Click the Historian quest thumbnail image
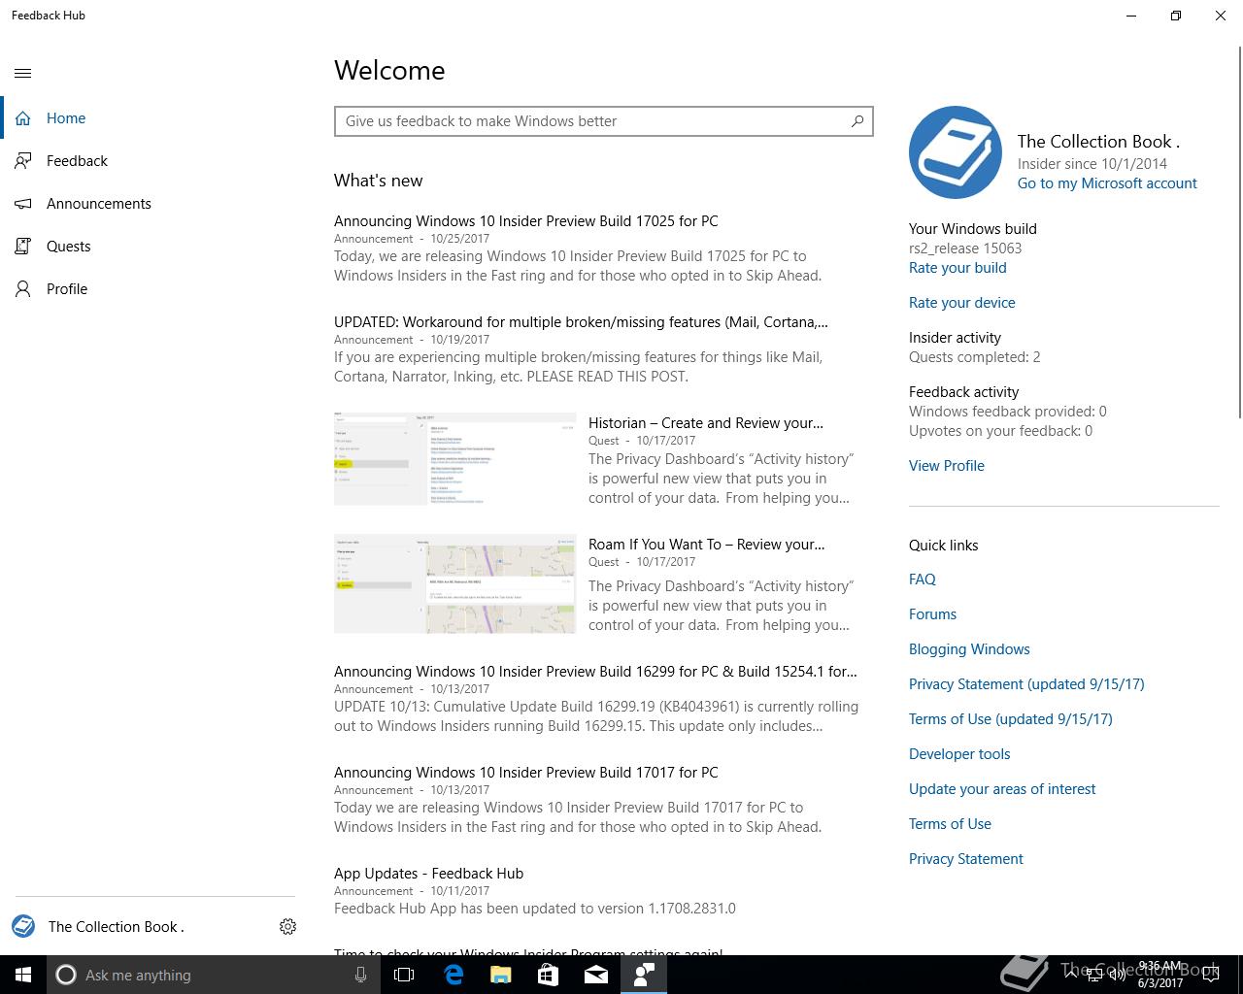 (454, 459)
